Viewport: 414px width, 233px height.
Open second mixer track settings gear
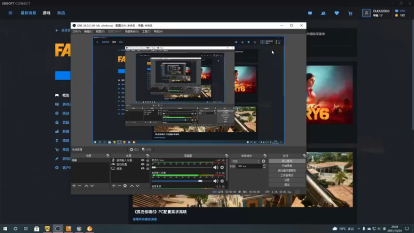click(222, 181)
